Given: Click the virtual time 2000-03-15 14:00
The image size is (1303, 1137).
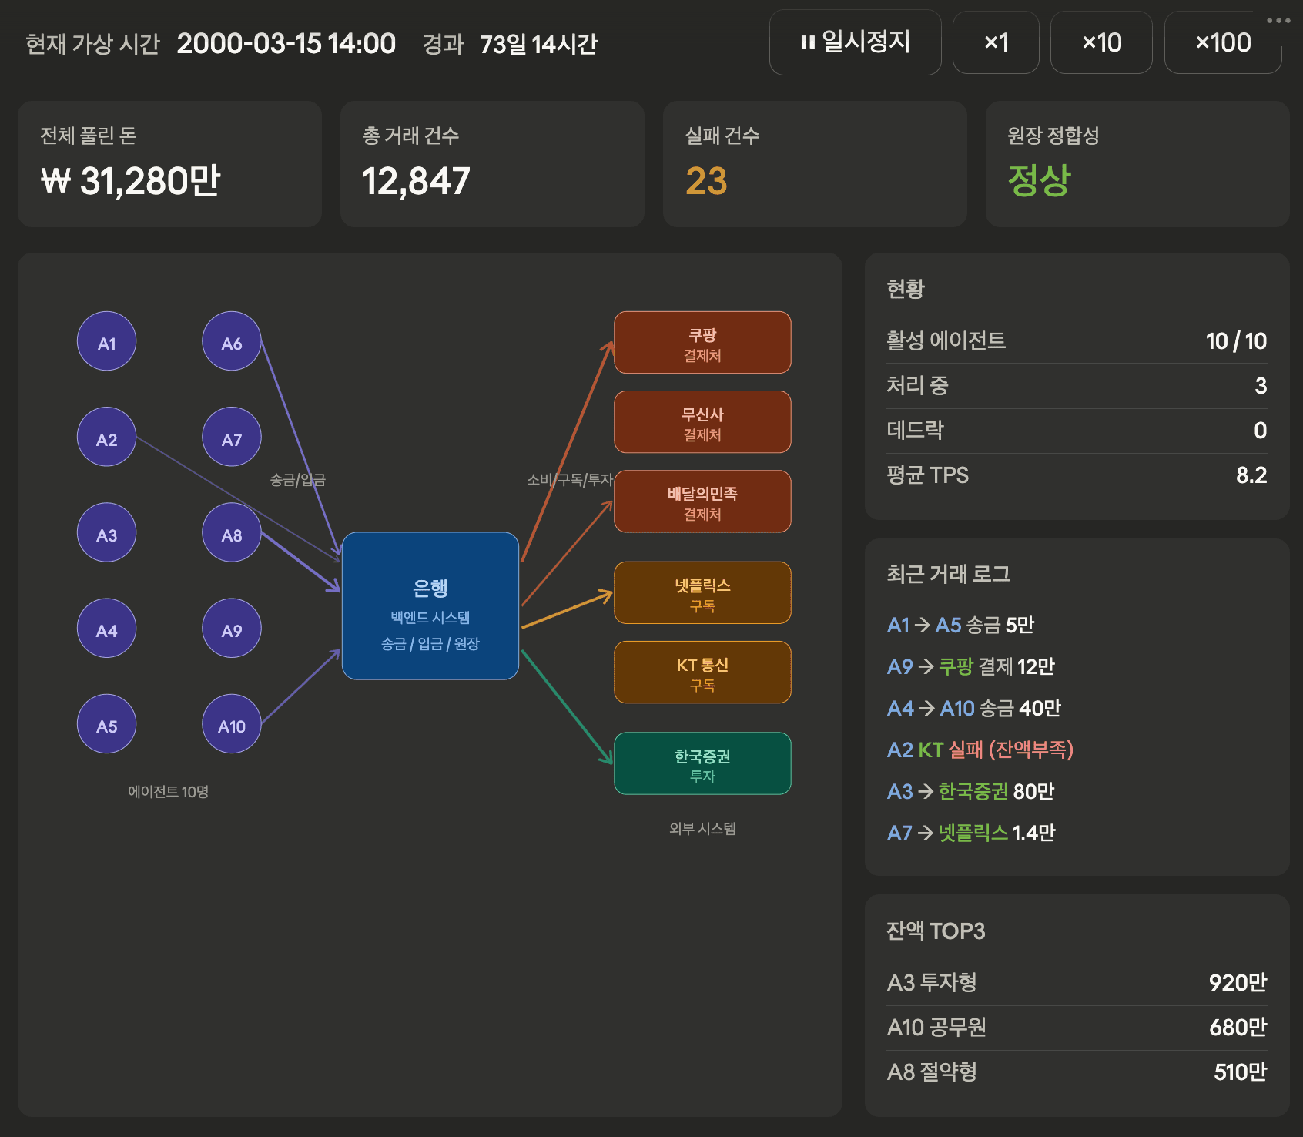Looking at the screenshot, I should (x=286, y=44).
